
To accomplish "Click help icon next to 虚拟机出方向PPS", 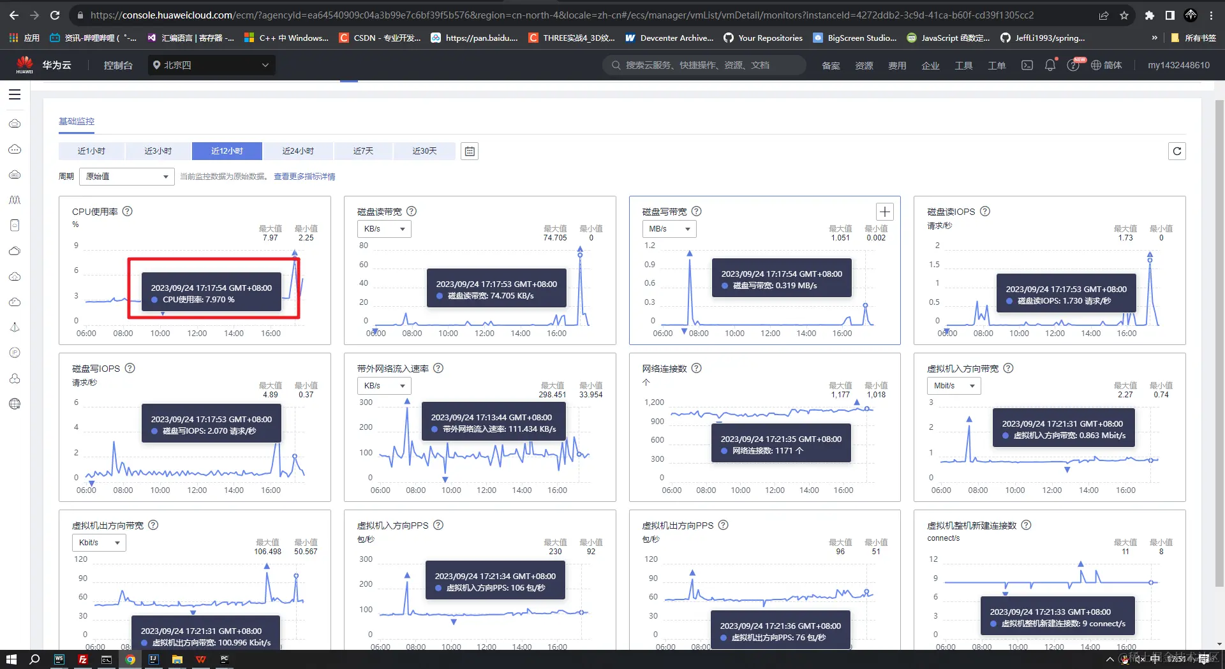I will [724, 525].
